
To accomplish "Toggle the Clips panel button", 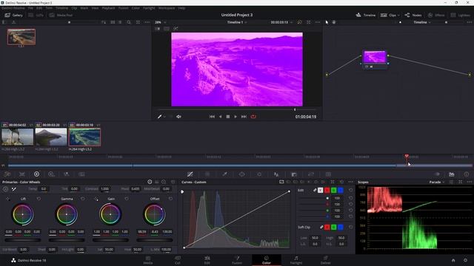I will (388, 15).
